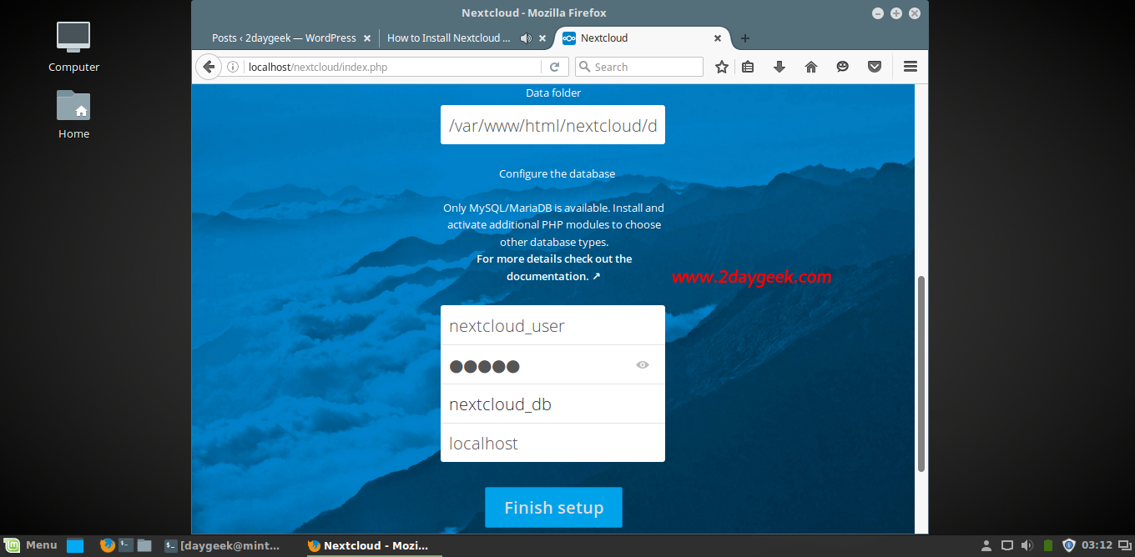Switch to Posts 2daygeek WordPress tab
1135x557 pixels.
(x=285, y=38)
